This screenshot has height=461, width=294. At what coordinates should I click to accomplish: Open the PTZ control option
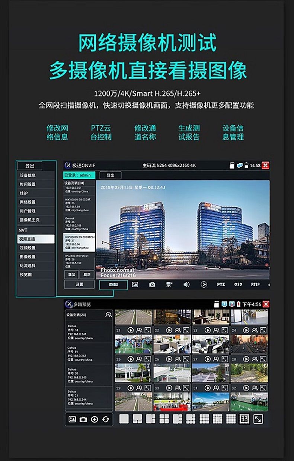(221, 284)
